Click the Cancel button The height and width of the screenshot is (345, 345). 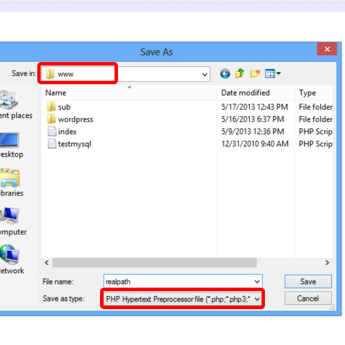point(308,299)
